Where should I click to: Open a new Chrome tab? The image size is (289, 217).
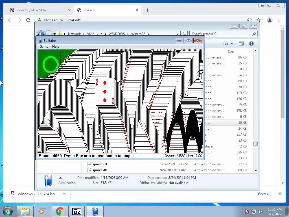(147, 10)
